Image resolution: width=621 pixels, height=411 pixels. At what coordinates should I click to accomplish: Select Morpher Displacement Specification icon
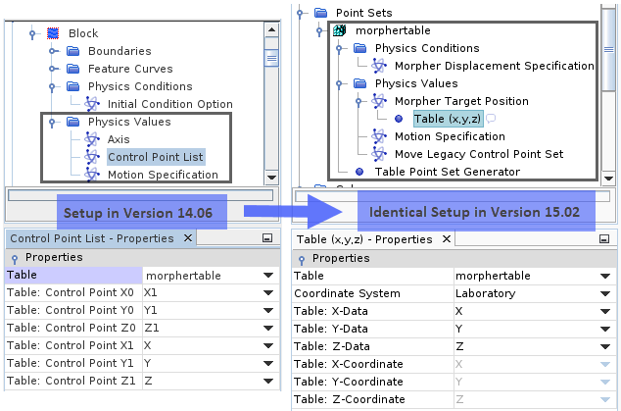click(379, 66)
